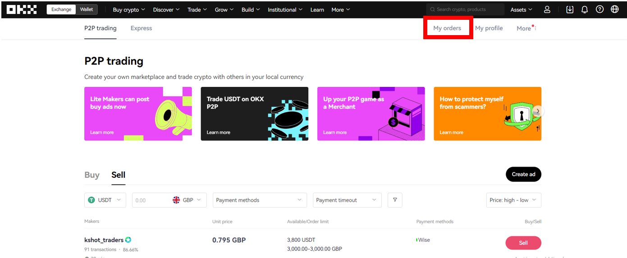The height and width of the screenshot is (258, 627).
Task: Open the Payment methods dropdown
Action: (x=260, y=200)
